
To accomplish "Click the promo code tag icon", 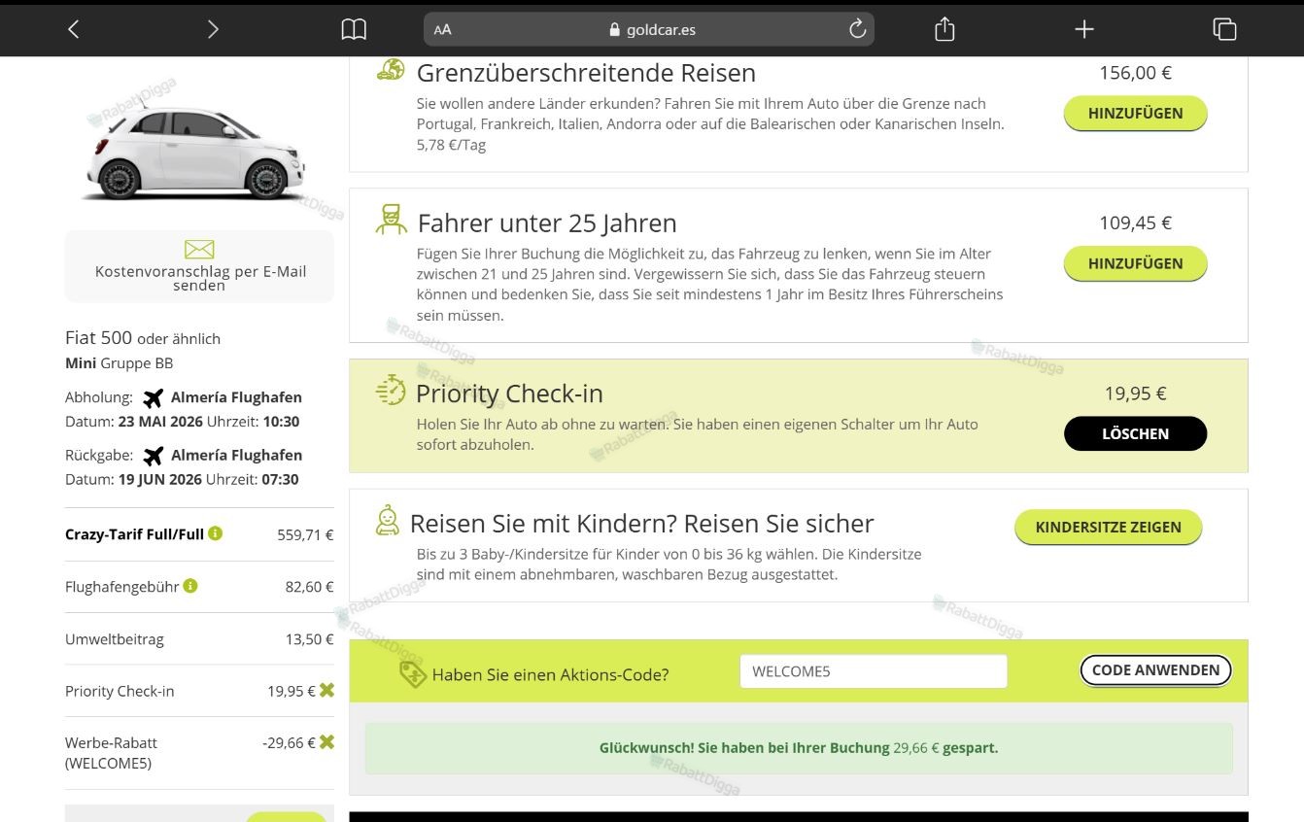I will tap(413, 673).
